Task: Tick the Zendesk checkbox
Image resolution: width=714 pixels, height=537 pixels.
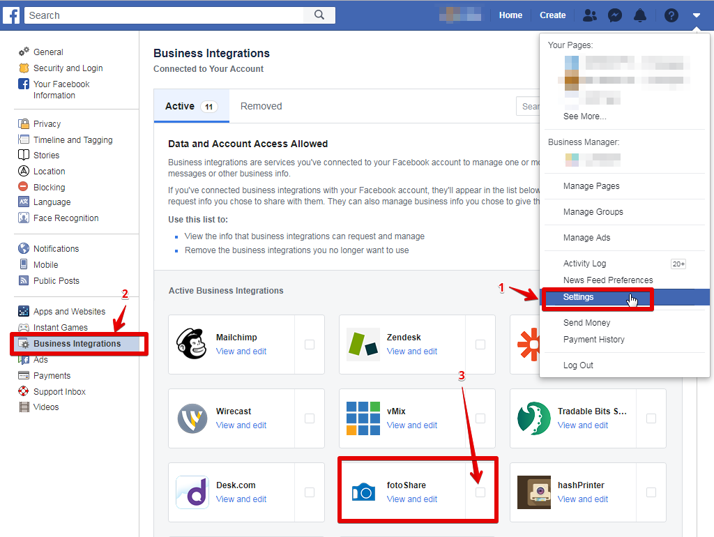Action: pyautogui.click(x=480, y=345)
